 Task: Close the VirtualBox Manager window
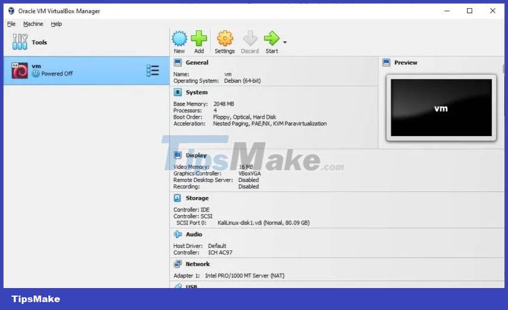492,11
